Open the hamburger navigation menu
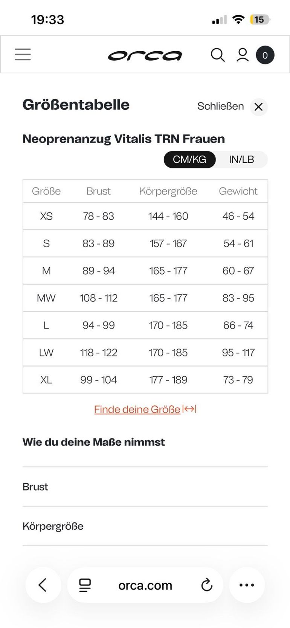This screenshot has height=628, width=290. 23,55
